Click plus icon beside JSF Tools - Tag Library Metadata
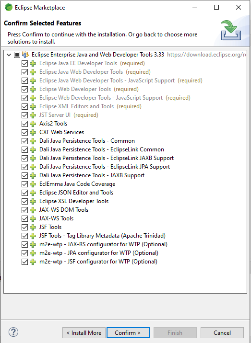Viewport: 251px width, 343px height. [33, 236]
